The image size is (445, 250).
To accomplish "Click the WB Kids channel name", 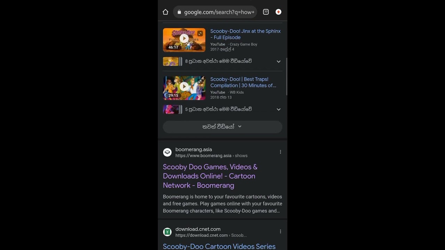I will point(236,92).
